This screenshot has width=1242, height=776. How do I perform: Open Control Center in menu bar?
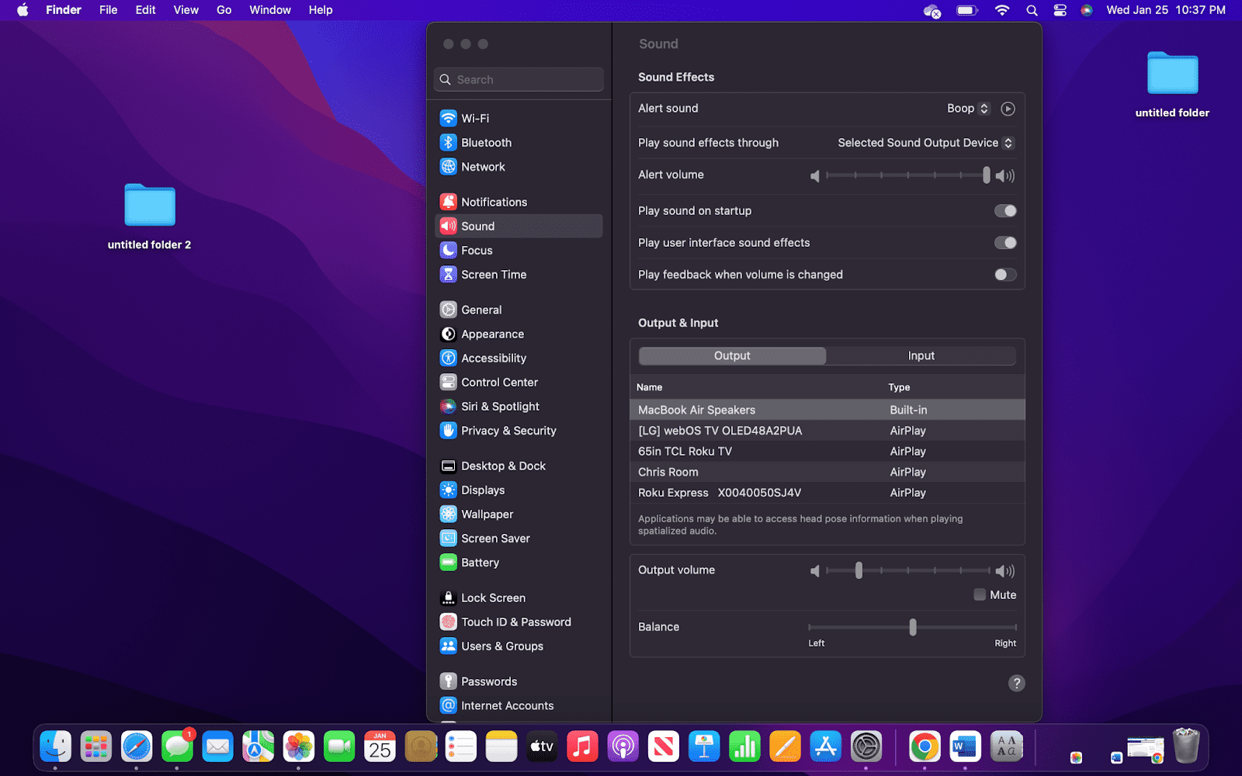1060,10
